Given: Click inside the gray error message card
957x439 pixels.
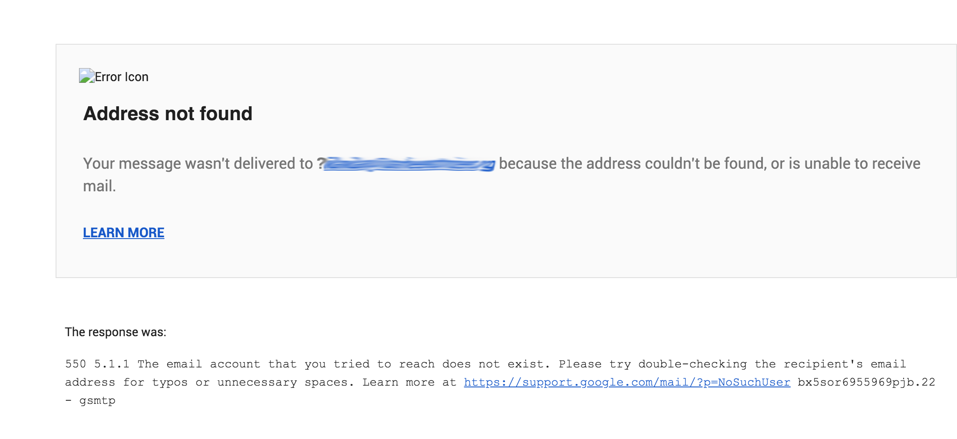Looking at the screenshot, I should [478, 260].
